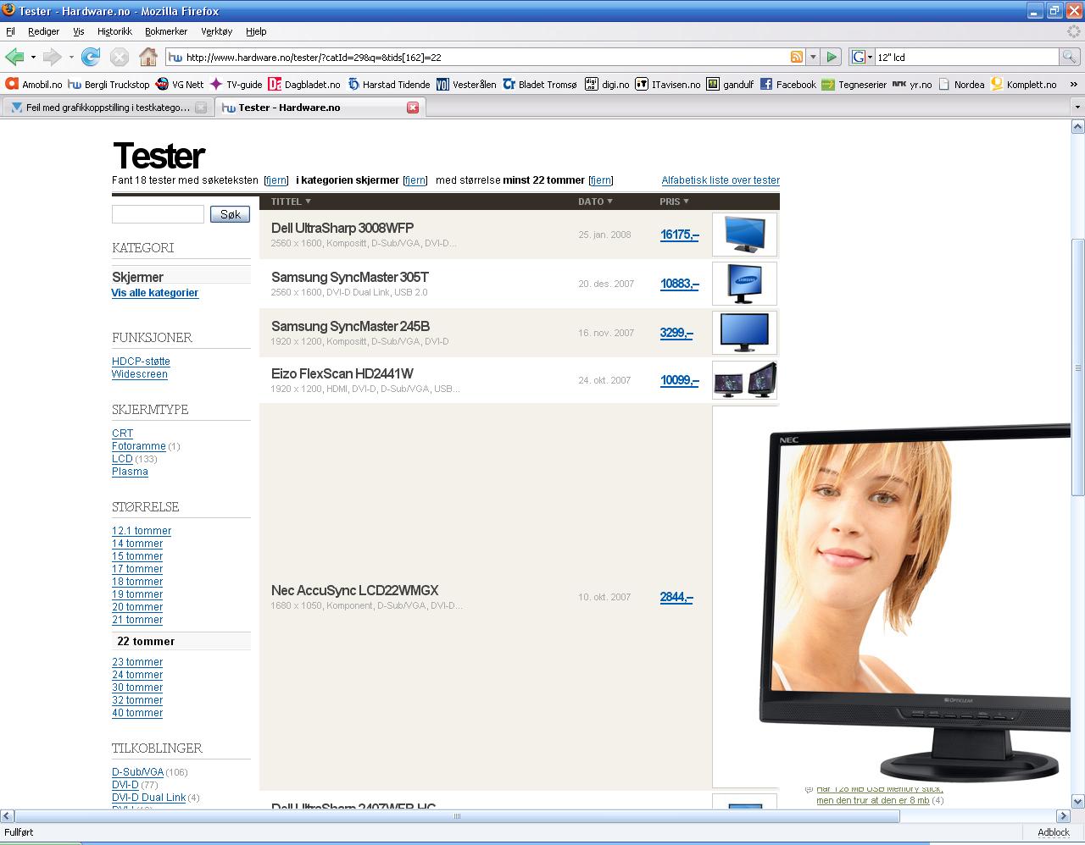The height and width of the screenshot is (845, 1085).
Task: Open the Vesterålen bookmark
Action: click(466, 84)
